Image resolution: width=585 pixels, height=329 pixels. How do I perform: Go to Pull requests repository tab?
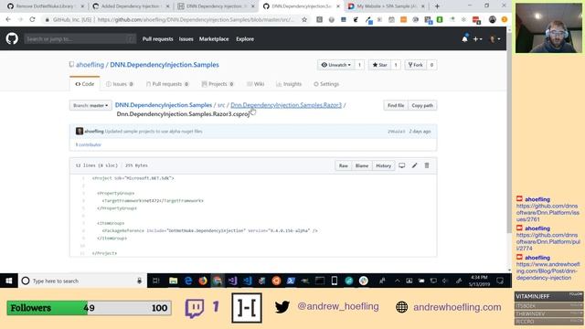(167, 84)
